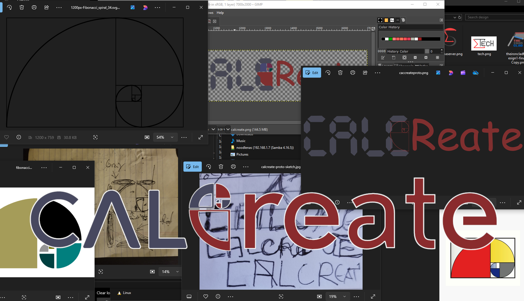The height and width of the screenshot is (301, 524).
Task: Expand the 54% zoom dropdown
Action: (172, 137)
